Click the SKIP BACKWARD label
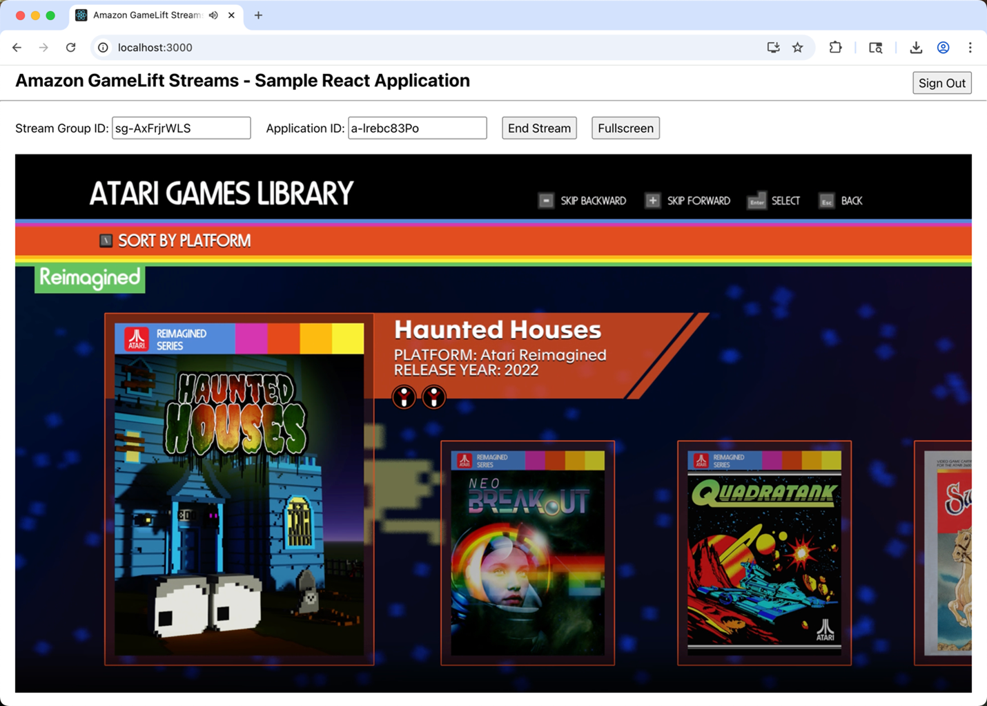 pos(594,201)
